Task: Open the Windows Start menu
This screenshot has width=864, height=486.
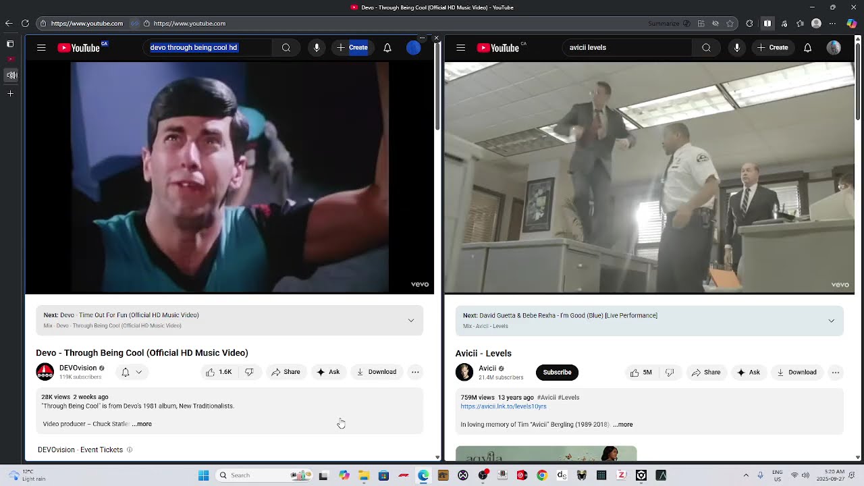Action: (203, 475)
